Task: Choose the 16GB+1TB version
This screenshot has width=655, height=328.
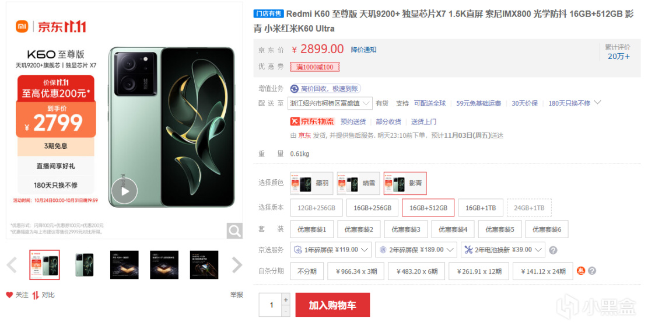Action: (x=481, y=208)
